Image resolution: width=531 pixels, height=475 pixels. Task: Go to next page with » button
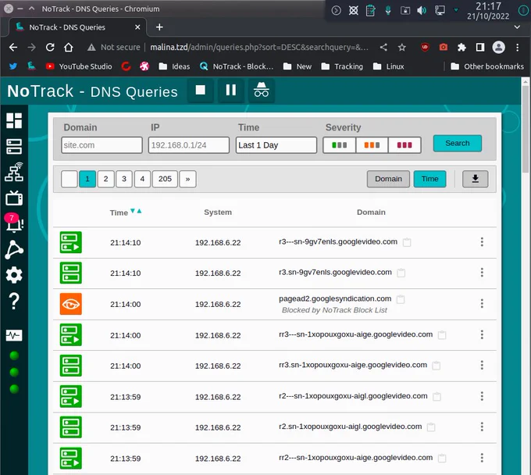tap(187, 179)
